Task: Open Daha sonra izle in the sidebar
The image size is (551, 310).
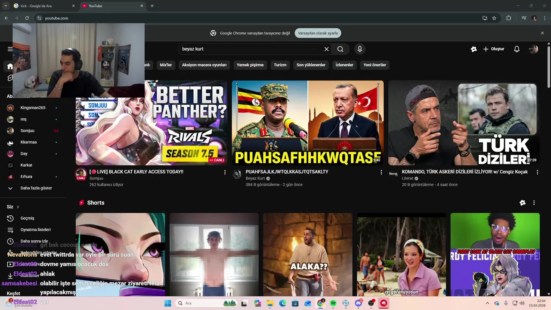Action: pos(33,241)
